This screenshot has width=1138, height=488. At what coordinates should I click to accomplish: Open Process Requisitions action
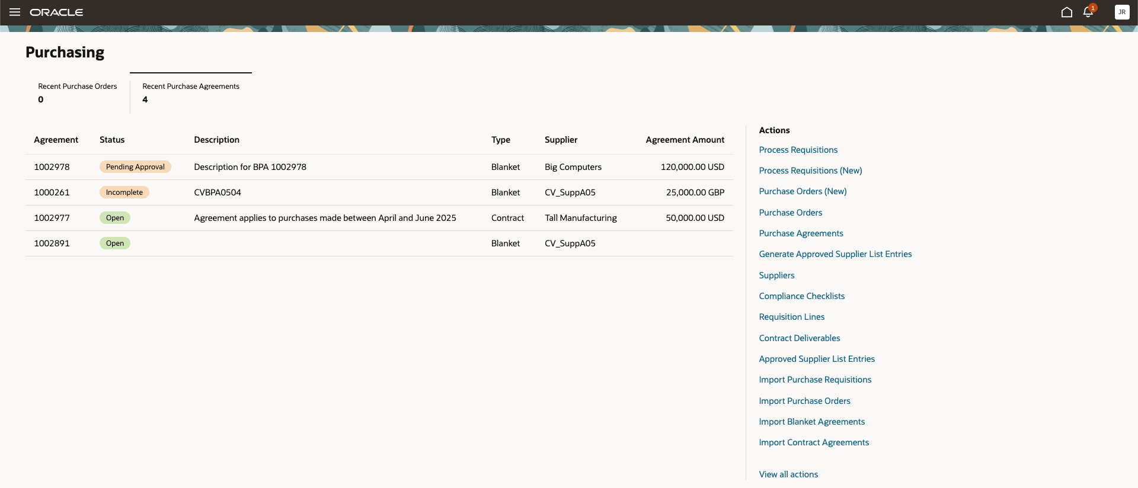[x=798, y=150]
